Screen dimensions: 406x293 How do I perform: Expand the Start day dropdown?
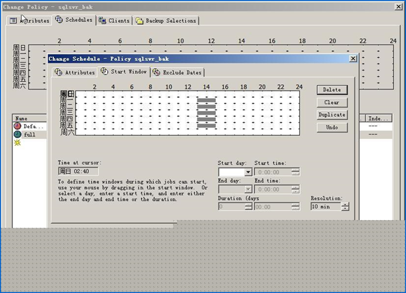pyautogui.click(x=248, y=172)
